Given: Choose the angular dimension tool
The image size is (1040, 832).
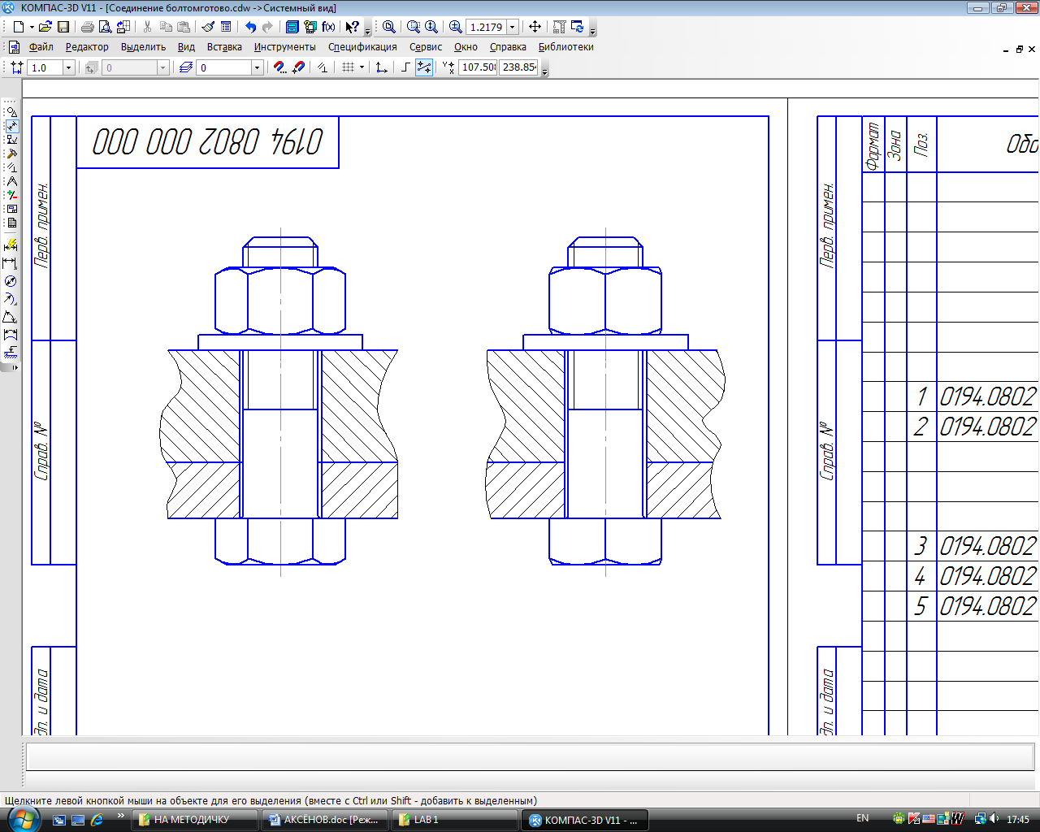Looking at the screenshot, I should tap(11, 316).
